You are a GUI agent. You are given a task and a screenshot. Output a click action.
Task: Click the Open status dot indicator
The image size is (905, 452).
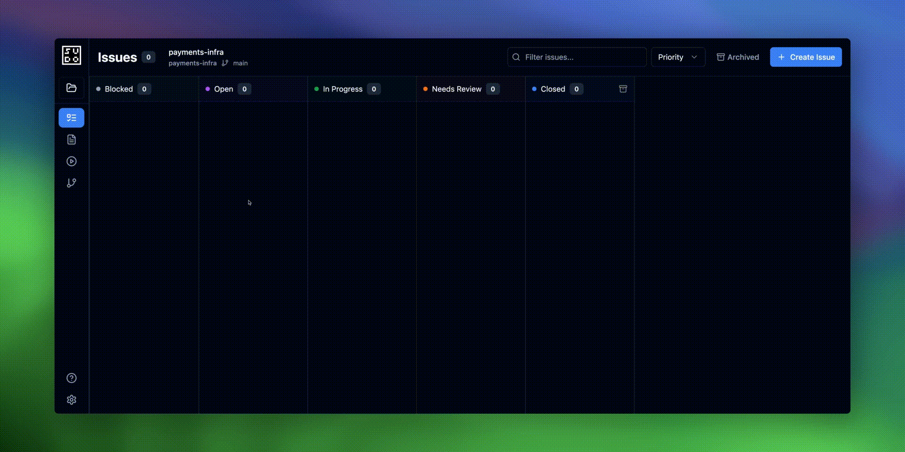click(208, 89)
